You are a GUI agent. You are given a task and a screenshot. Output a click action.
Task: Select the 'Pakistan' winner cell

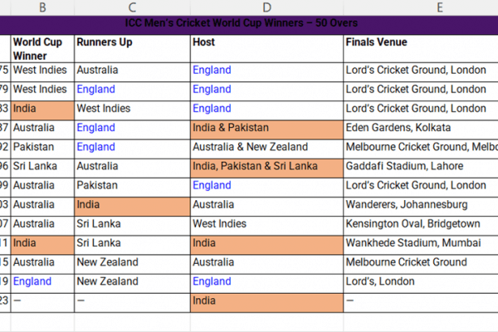tap(42, 149)
